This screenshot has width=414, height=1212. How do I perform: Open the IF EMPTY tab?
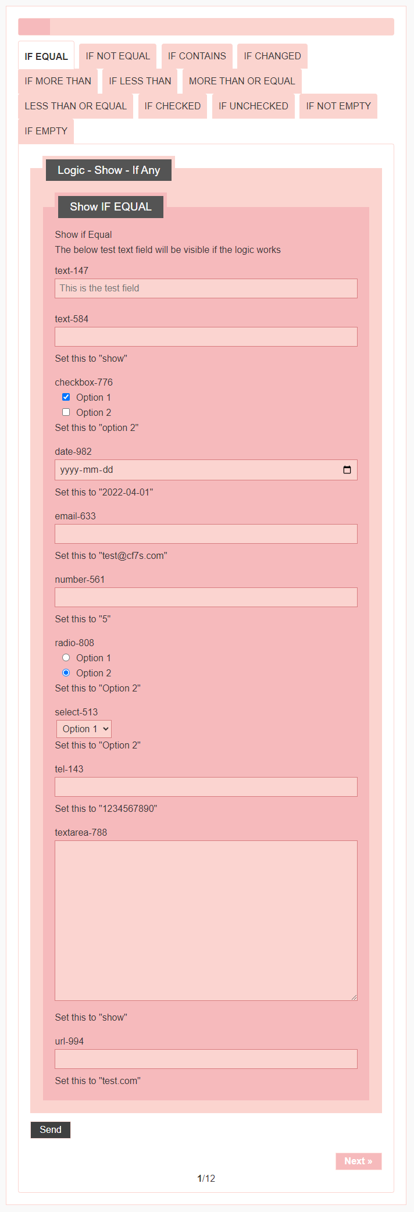[x=46, y=131]
